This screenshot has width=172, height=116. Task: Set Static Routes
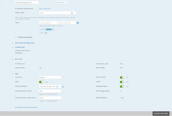(41, 68)
